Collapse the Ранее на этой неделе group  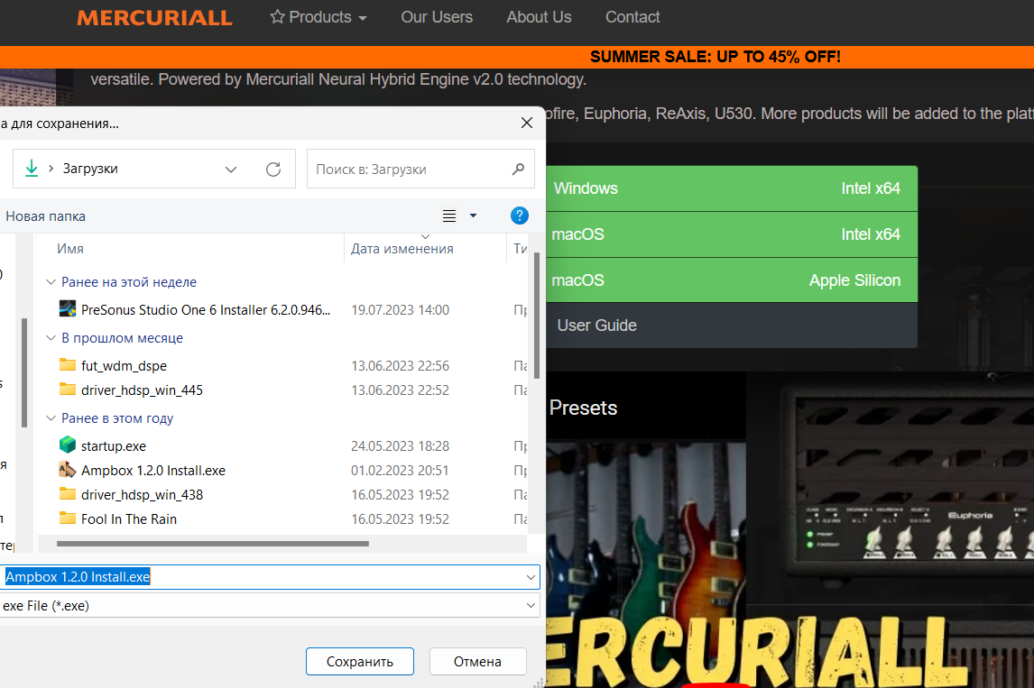51,282
